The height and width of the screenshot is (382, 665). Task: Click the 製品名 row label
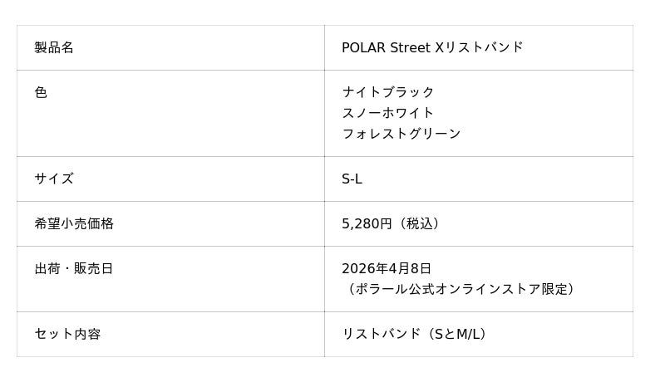(x=54, y=47)
